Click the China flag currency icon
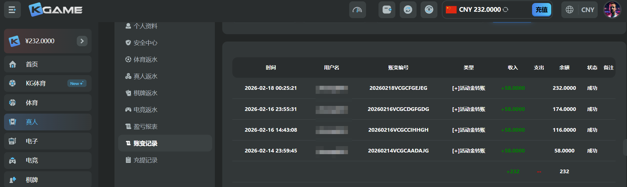 [x=451, y=10]
